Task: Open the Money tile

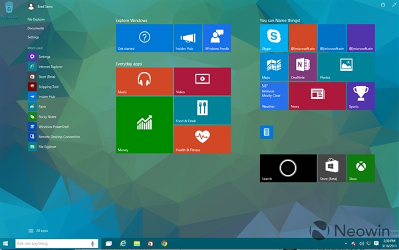Action: [144, 125]
